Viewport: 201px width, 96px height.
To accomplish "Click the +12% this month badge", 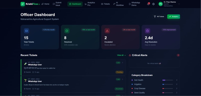I will (x=49, y=30).
